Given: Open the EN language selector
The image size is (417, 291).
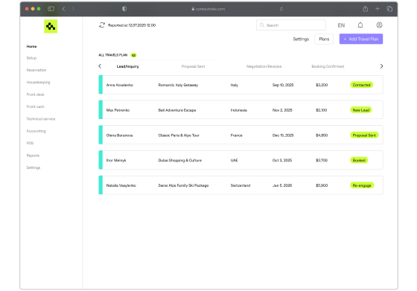Looking at the screenshot, I should click(x=341, y=25).
